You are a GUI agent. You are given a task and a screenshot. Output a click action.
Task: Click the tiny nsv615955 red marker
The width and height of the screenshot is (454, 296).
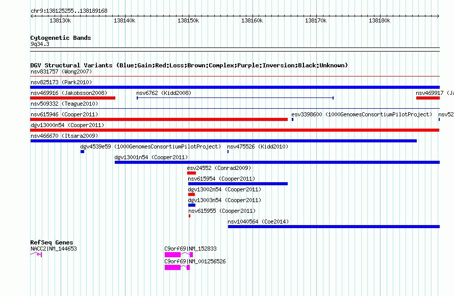point(189,216)
